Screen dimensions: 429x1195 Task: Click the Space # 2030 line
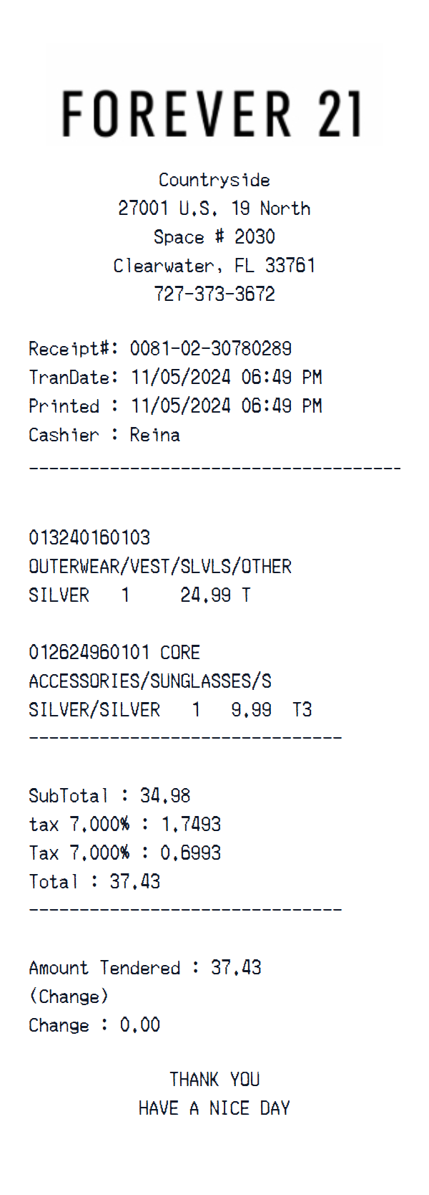tap(214, 237)
